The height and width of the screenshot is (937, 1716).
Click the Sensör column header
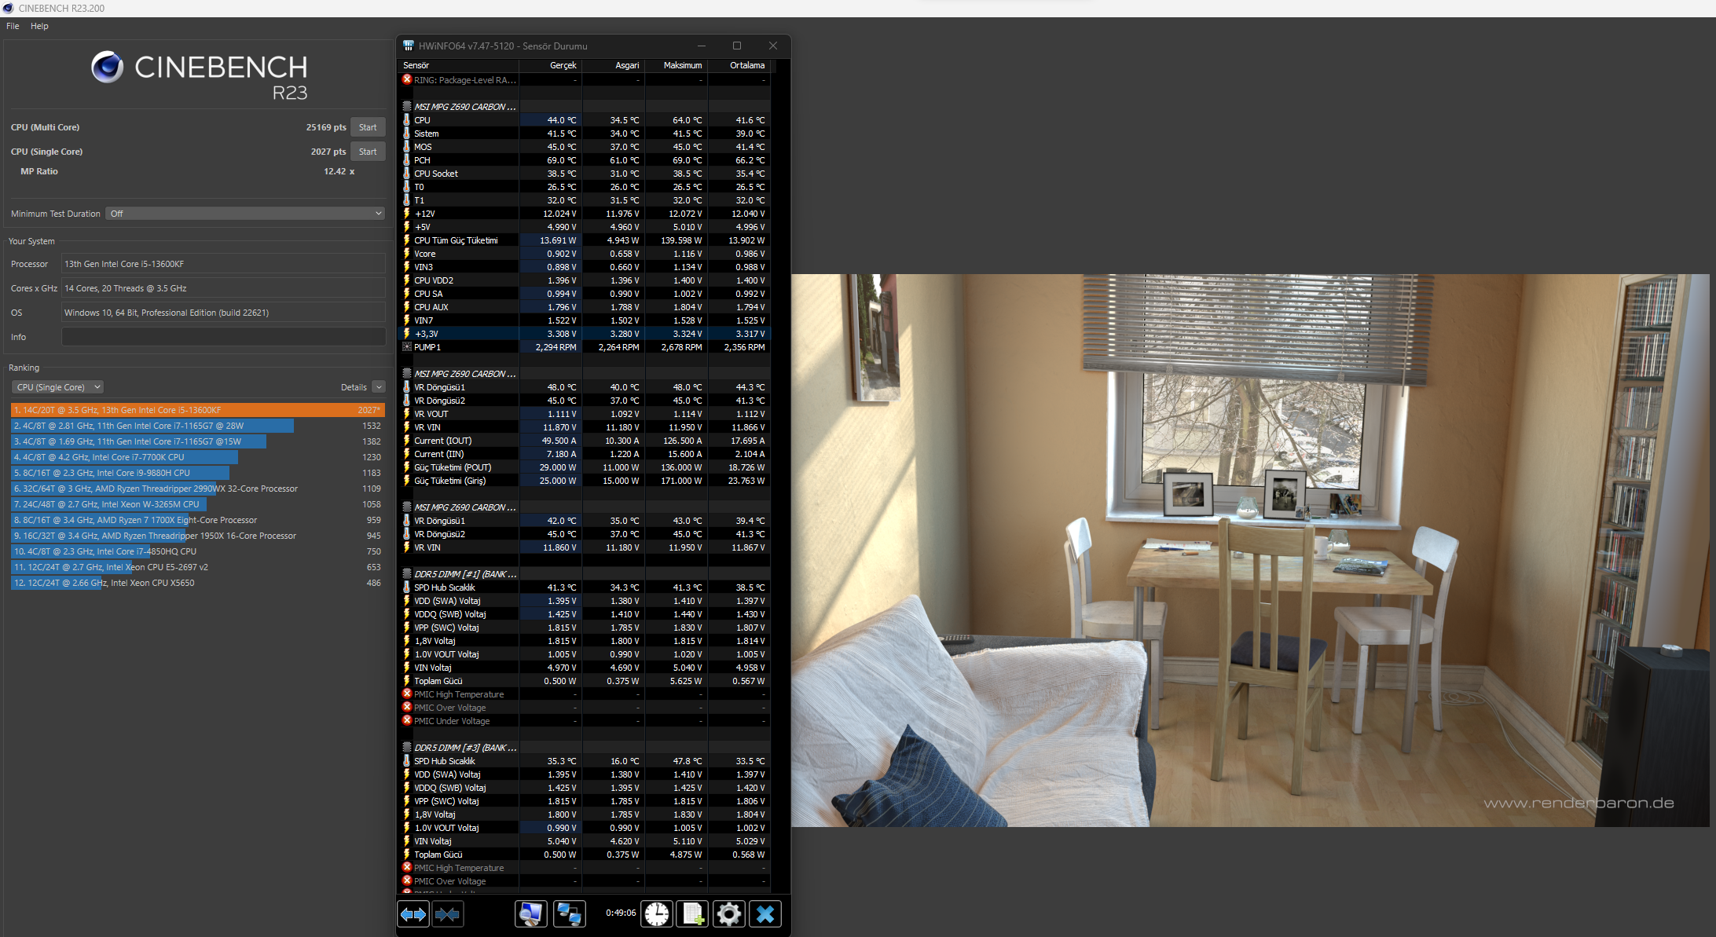click(460, 65)
